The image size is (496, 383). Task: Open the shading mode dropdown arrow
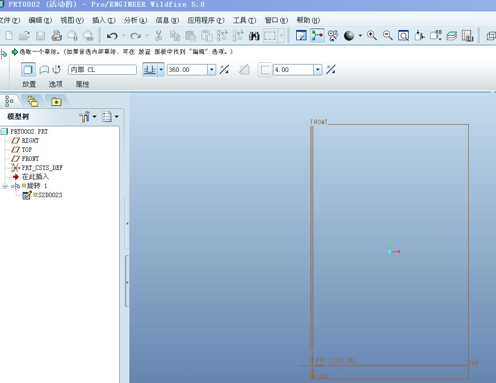click(360, 36)
